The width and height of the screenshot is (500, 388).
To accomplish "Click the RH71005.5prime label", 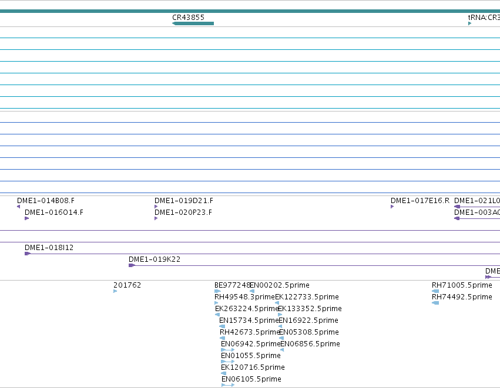I will coord(462,285).
